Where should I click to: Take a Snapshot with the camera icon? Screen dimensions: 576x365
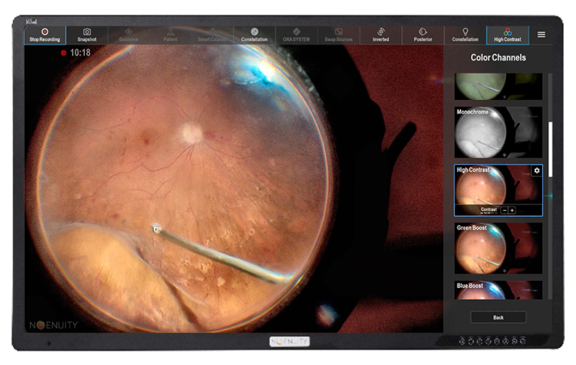[87, 35]
